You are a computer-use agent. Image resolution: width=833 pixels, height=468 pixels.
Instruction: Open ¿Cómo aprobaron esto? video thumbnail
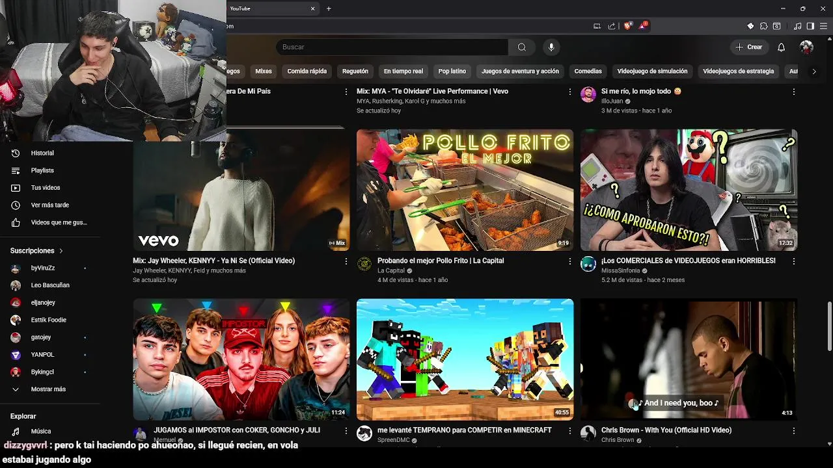pyautogui.click(x=689, y=190)
